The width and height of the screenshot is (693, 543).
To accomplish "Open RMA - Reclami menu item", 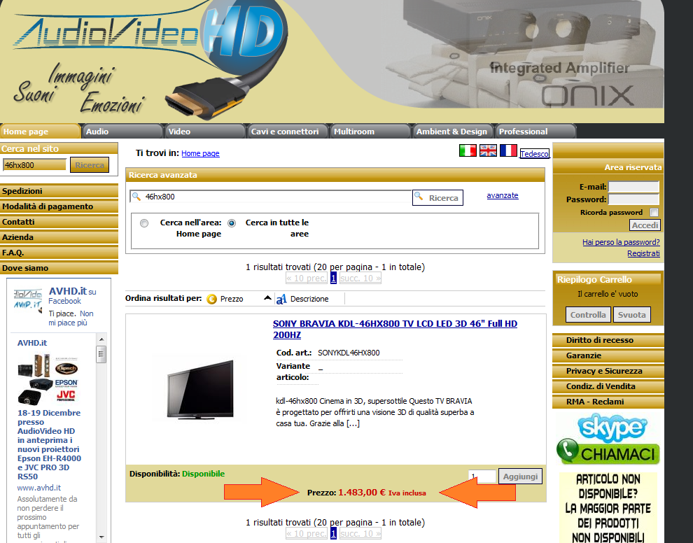I will [x=608, y=402].
